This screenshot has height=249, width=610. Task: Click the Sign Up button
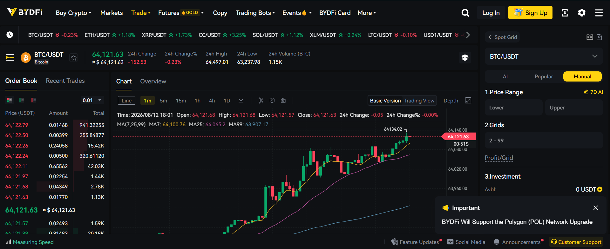530,13
